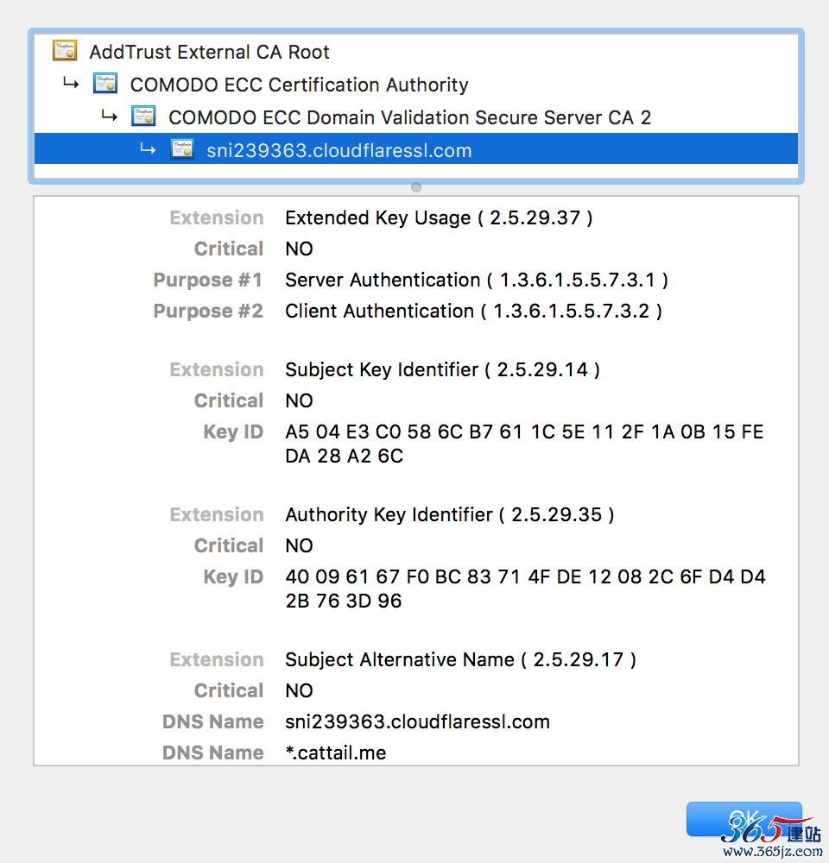Screen dimensions: 829x863
Task: Click the AddTrust External CA Root certificate icon
Action: click(65, 51)
